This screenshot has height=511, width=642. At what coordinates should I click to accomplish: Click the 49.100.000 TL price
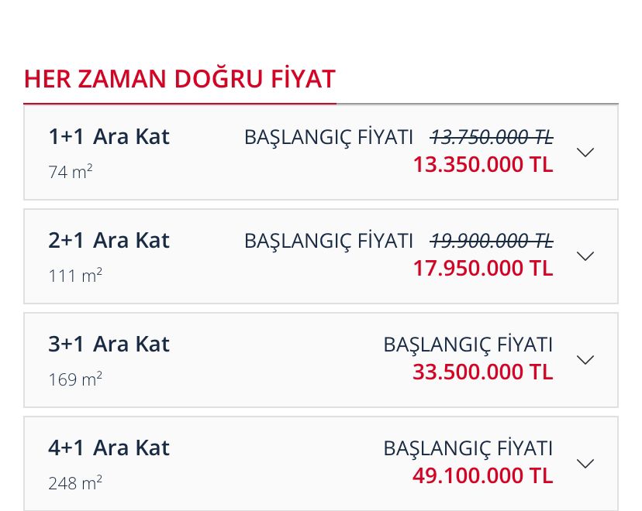(x=482, y=476)
